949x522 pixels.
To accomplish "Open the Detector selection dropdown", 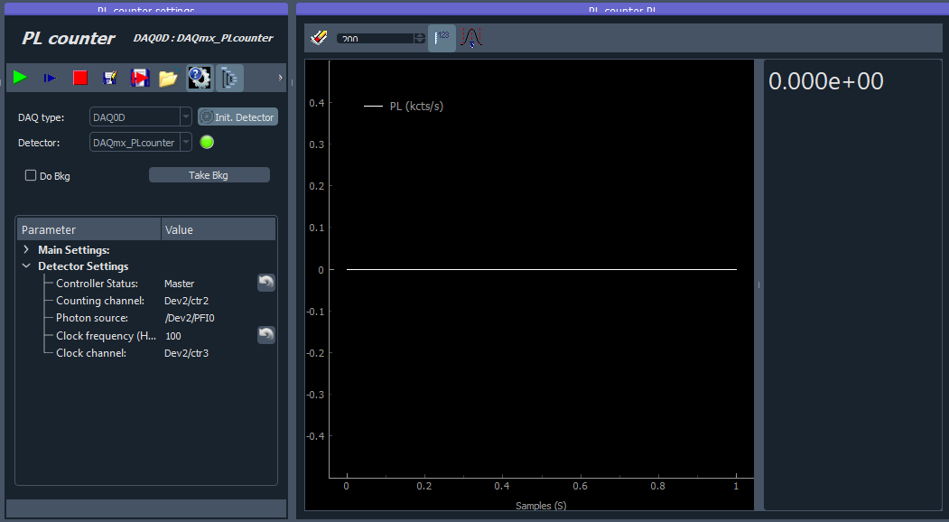I will tap(185, 143).
